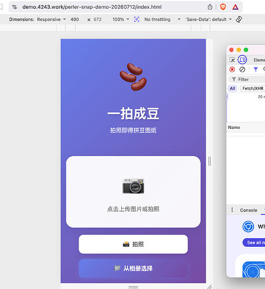The image size is (265, 289).
Task: Click the 一拍成豆 title text
Action: (x=133, y=113)
